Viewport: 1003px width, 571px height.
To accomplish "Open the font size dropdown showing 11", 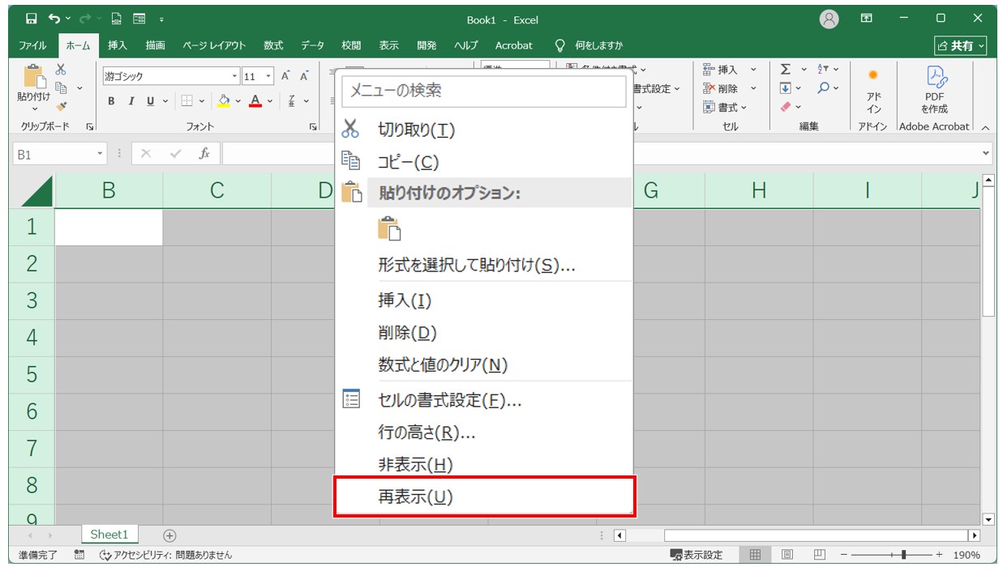I will pyautogui.click(x=269, y=76).
